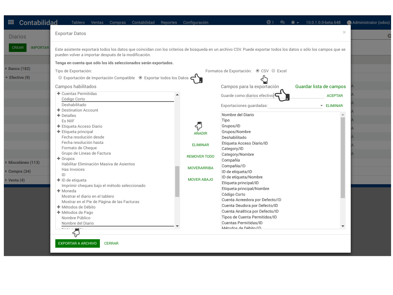
Task: Click the export fields list scrollbar
Action: click(x=343, y=158)
